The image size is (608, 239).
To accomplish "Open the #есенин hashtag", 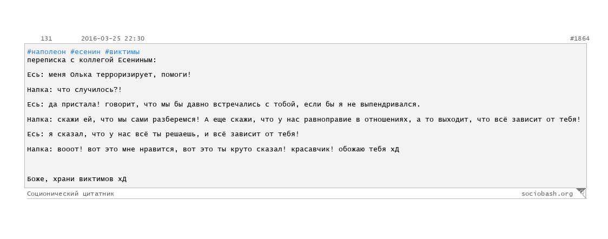I will point(85,52).
